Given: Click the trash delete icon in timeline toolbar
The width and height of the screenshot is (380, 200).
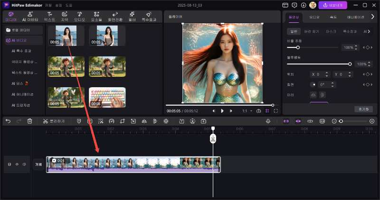Looking at the screenshot, I should (x=30, y=121).
